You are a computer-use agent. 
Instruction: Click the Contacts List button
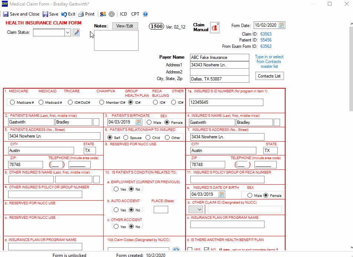269,76
